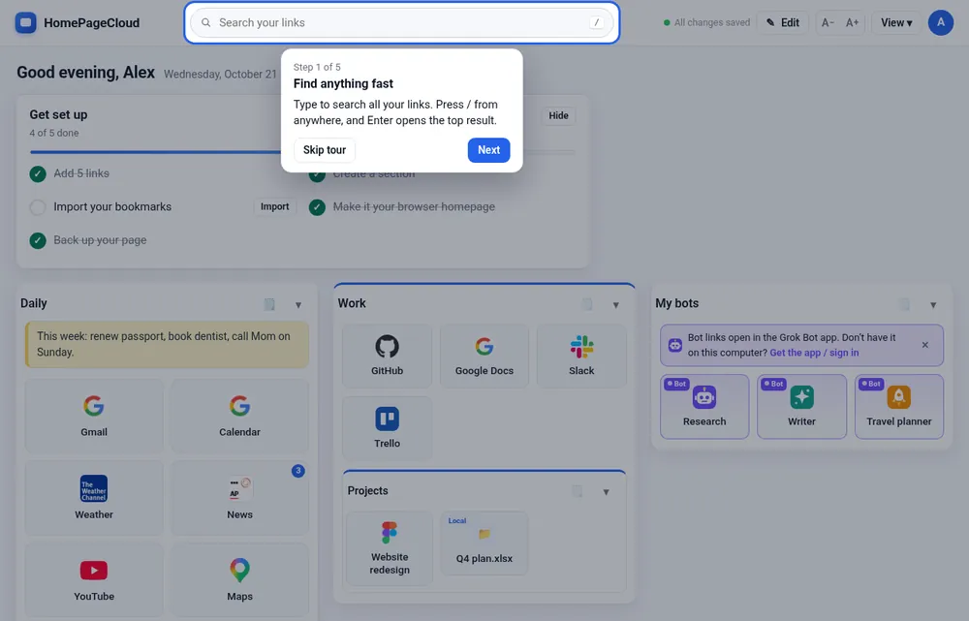
Task: Click the Get set up progress bar
Action: click(302, 152)
